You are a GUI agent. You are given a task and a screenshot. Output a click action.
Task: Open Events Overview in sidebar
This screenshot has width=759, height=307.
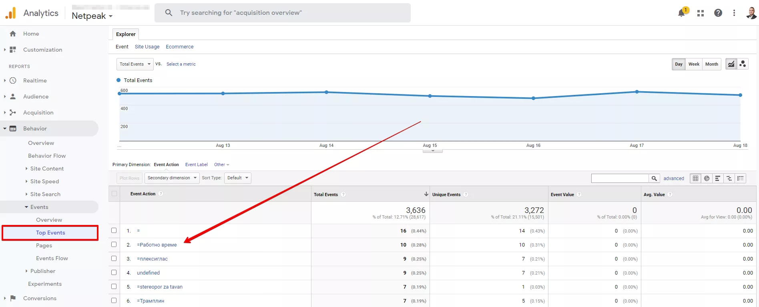(49, 220)
